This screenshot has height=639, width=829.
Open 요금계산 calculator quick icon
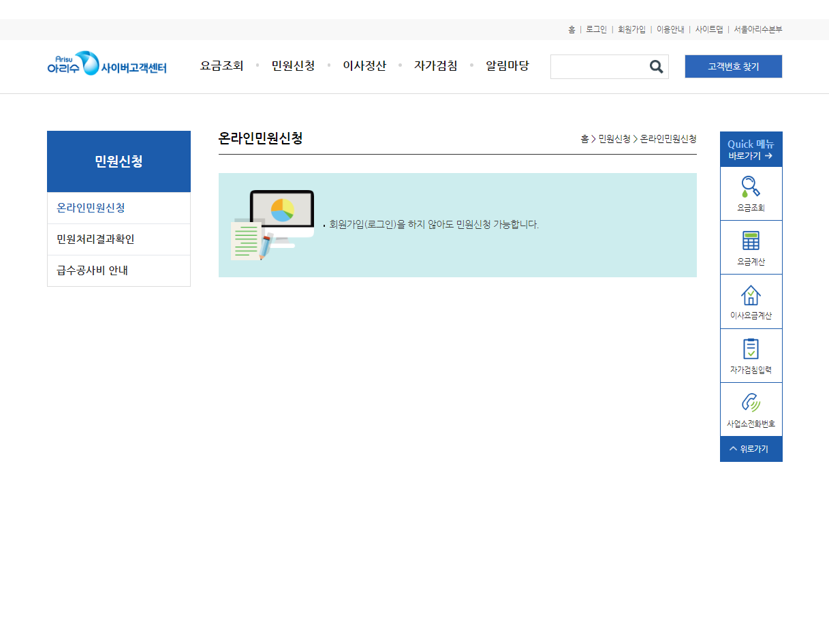tap(751, 247)
